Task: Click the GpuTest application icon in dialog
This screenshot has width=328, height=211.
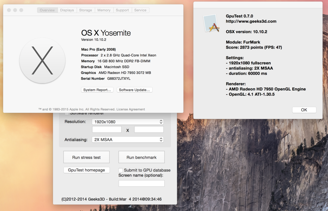Action: 211,23
